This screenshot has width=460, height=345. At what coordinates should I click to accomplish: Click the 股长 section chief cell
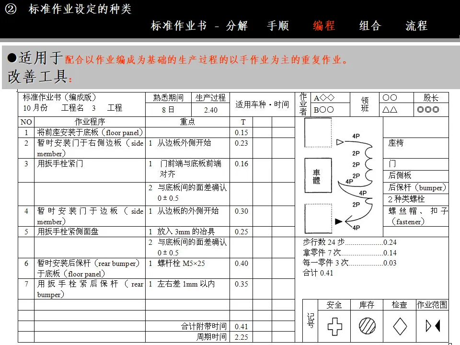[x=431, y=98]
